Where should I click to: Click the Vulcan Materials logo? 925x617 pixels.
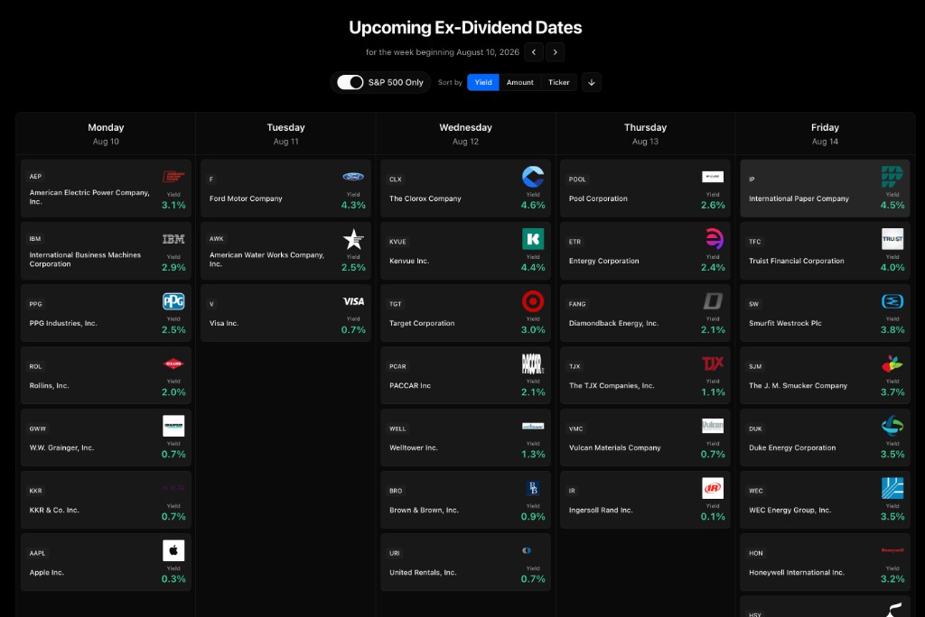[714, 426]
